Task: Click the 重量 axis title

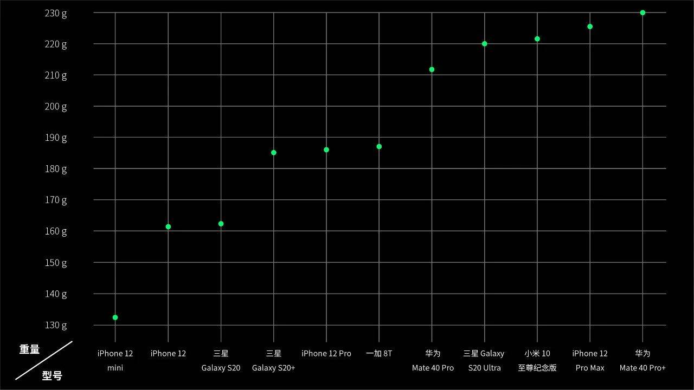Action: pos(29,349)
